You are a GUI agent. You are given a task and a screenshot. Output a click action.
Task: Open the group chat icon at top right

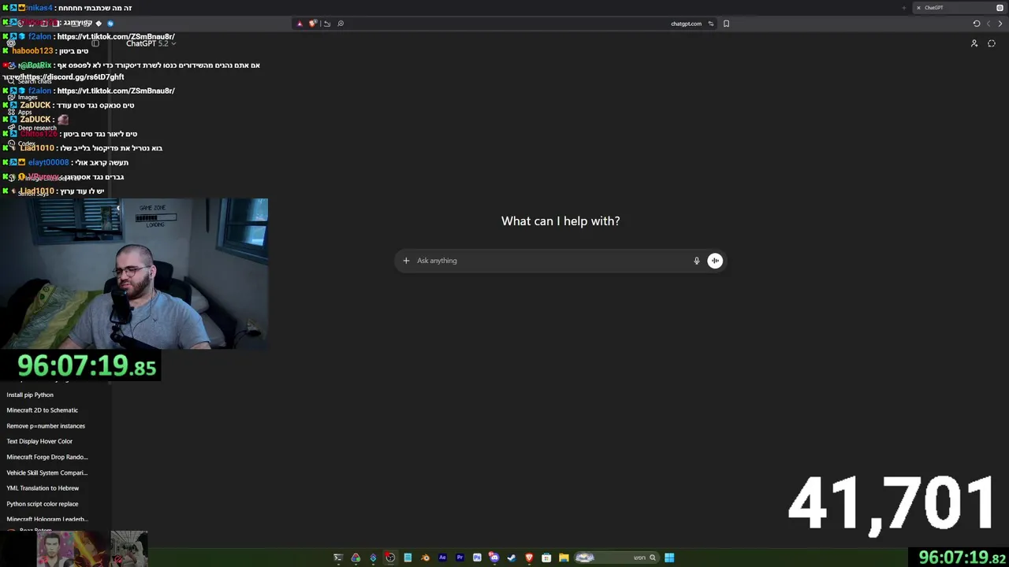point(974,43)
